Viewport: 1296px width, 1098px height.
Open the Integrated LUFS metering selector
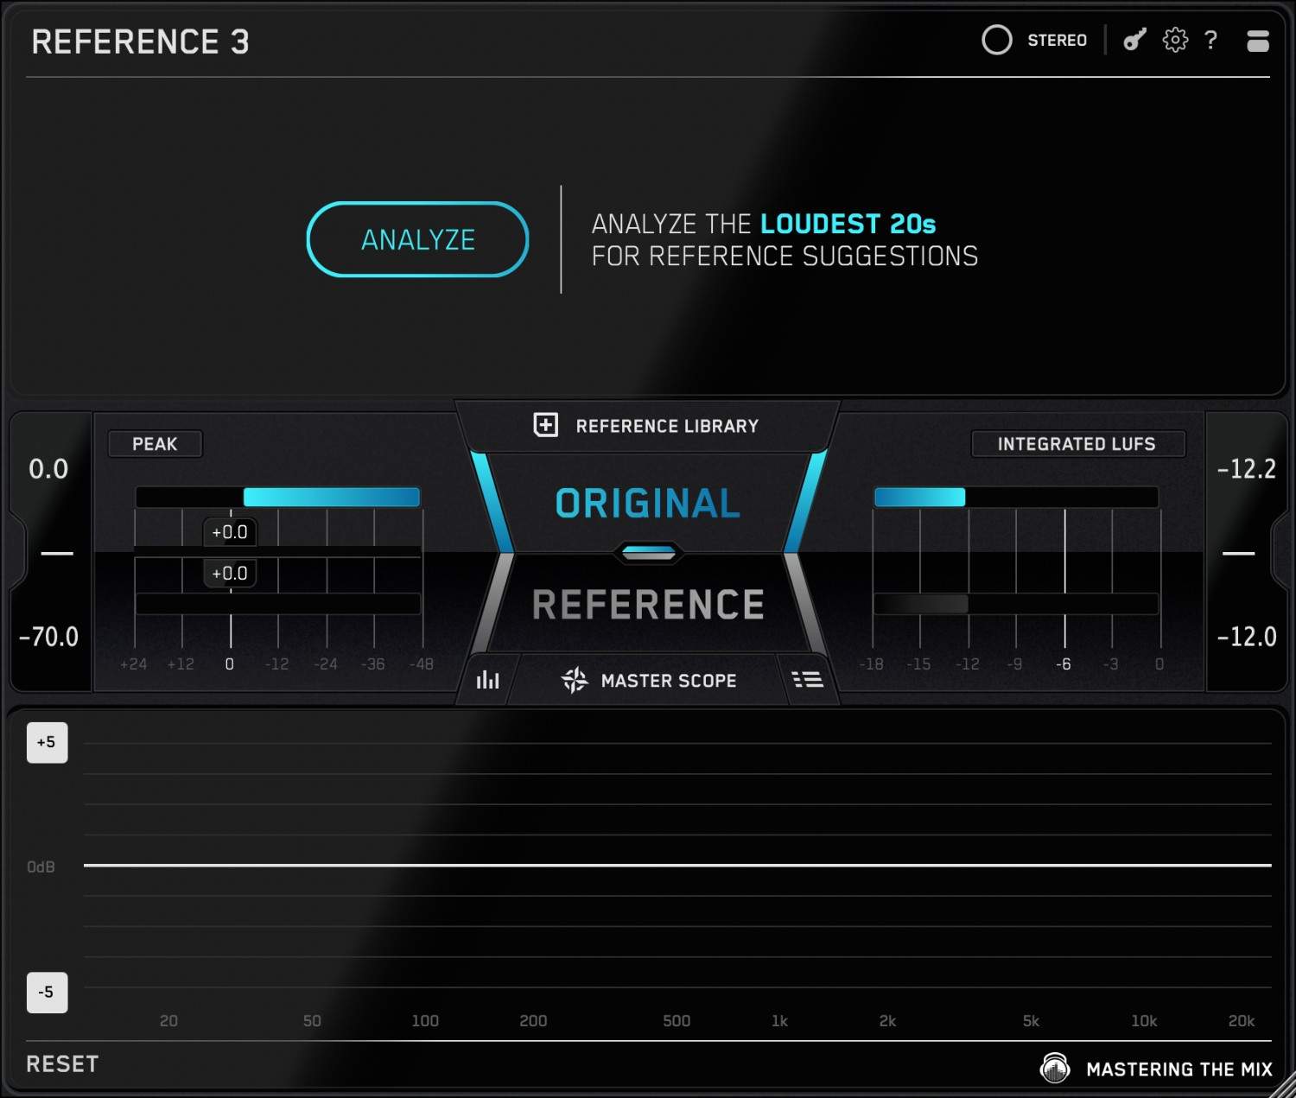[x=1077, y=443]
